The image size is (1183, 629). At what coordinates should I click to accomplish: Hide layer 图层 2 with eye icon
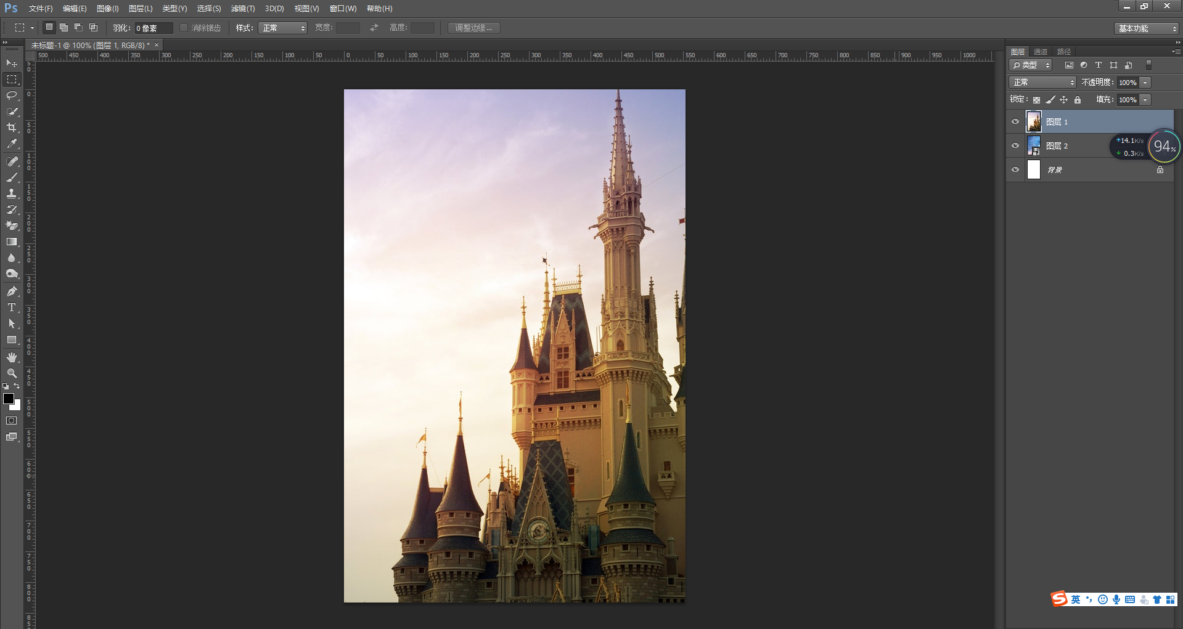[1015, 145]
